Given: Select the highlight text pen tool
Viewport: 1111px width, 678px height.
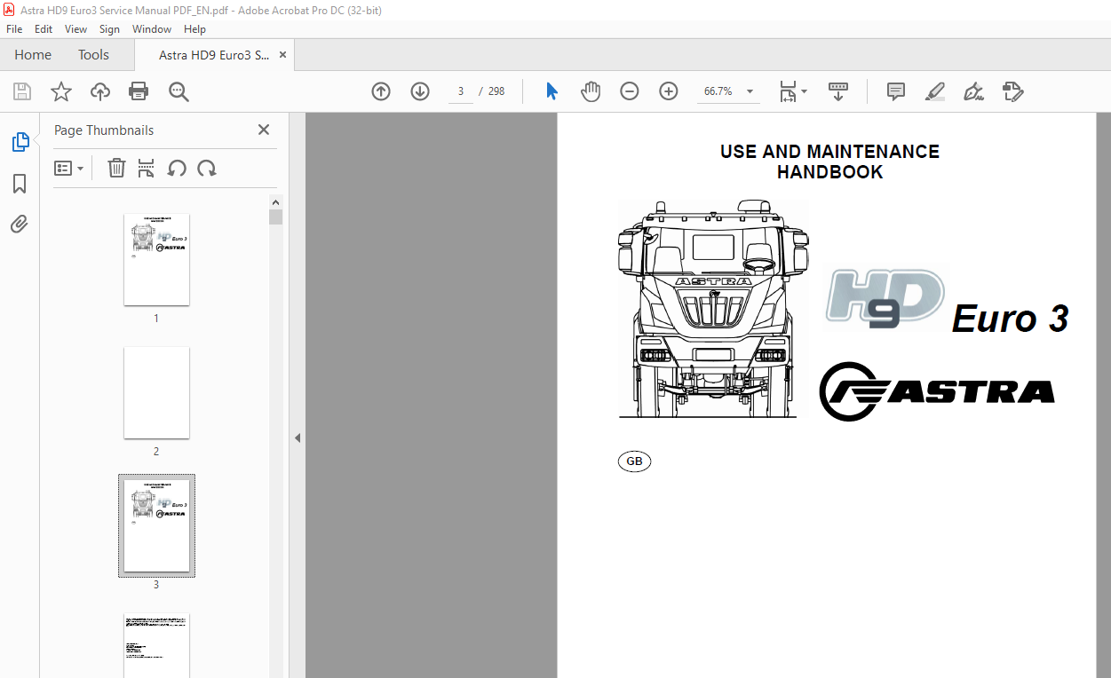Looking at the screenshot, I should point(934,91).
